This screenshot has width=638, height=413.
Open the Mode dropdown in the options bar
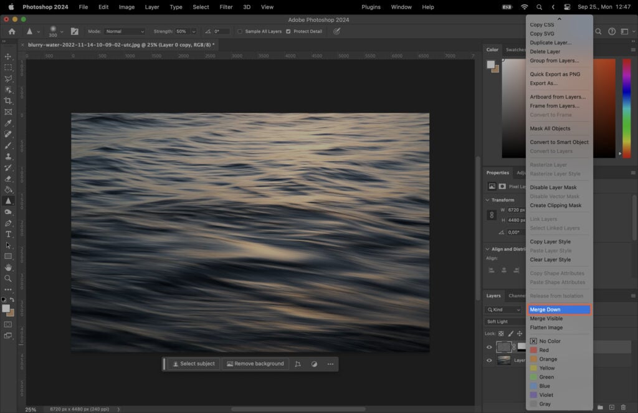point(125,31)
